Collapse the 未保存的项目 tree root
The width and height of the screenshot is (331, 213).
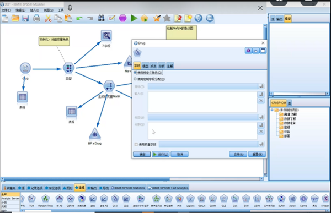(272, 110)
